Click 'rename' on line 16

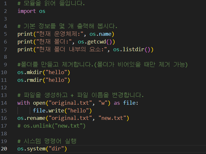[x=36, y=118]
